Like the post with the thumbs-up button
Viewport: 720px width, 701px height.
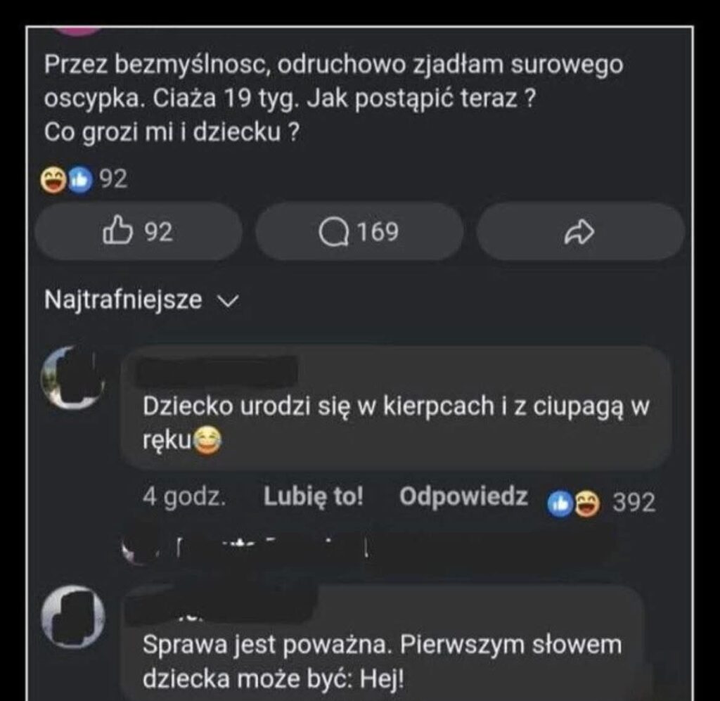pyautogui.click(x=138, y=232)
